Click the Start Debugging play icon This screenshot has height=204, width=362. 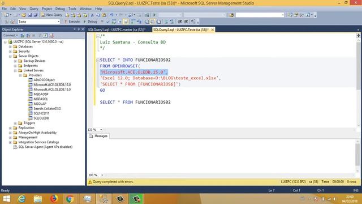tap(154, 15)
